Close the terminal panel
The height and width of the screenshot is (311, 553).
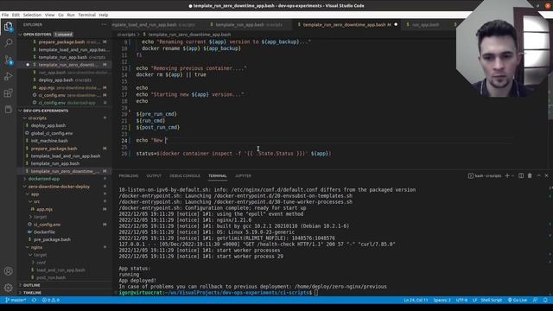tap(547, 175)
